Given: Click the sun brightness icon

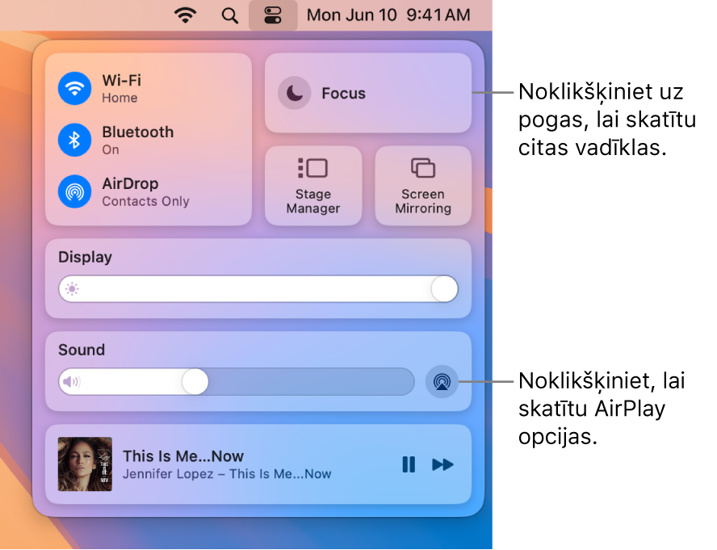Looking at the screenshot, I should click(x=72, y=289).
